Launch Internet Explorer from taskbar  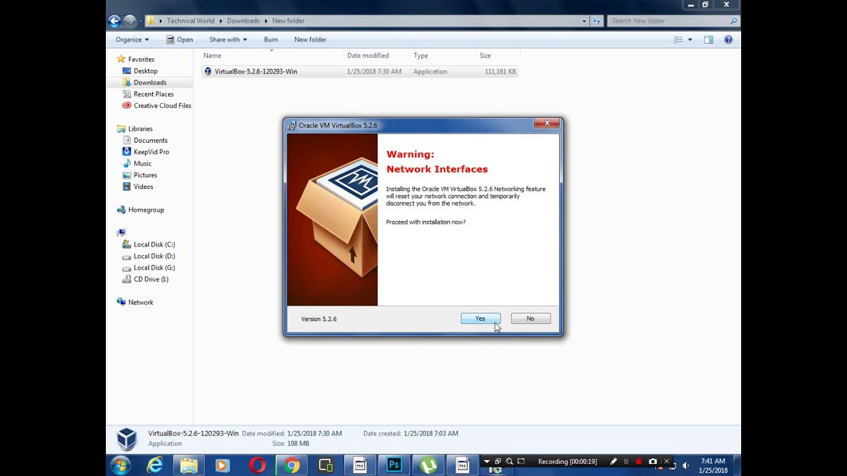[x=154, y=465]
